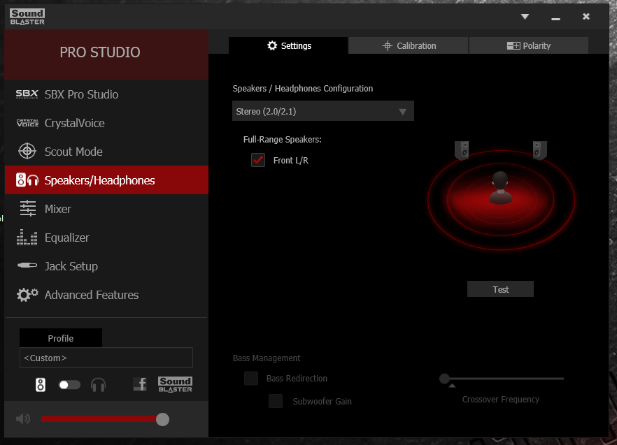The width and height of the screenshot is (617, 445).
Task: Toggle the Subwoofer Gain checkbox
Action: point(276,401)
